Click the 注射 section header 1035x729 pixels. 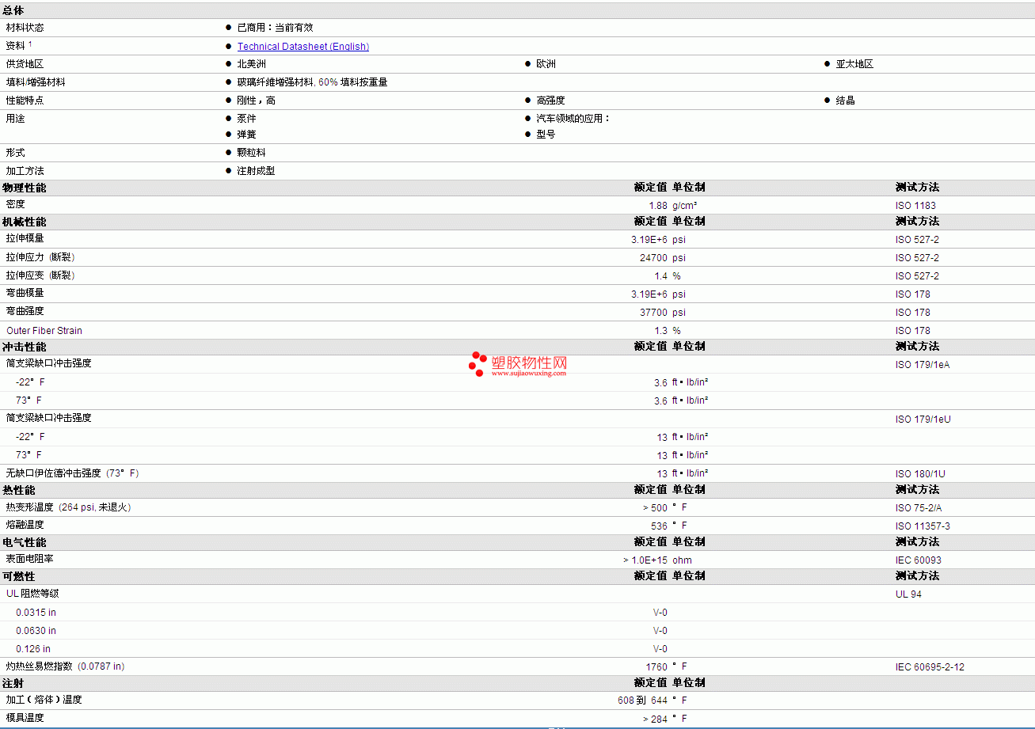pos(13,683)
